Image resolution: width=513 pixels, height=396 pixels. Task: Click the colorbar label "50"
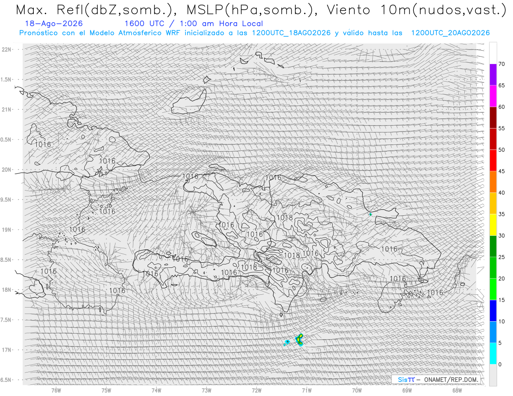[501, 150]
